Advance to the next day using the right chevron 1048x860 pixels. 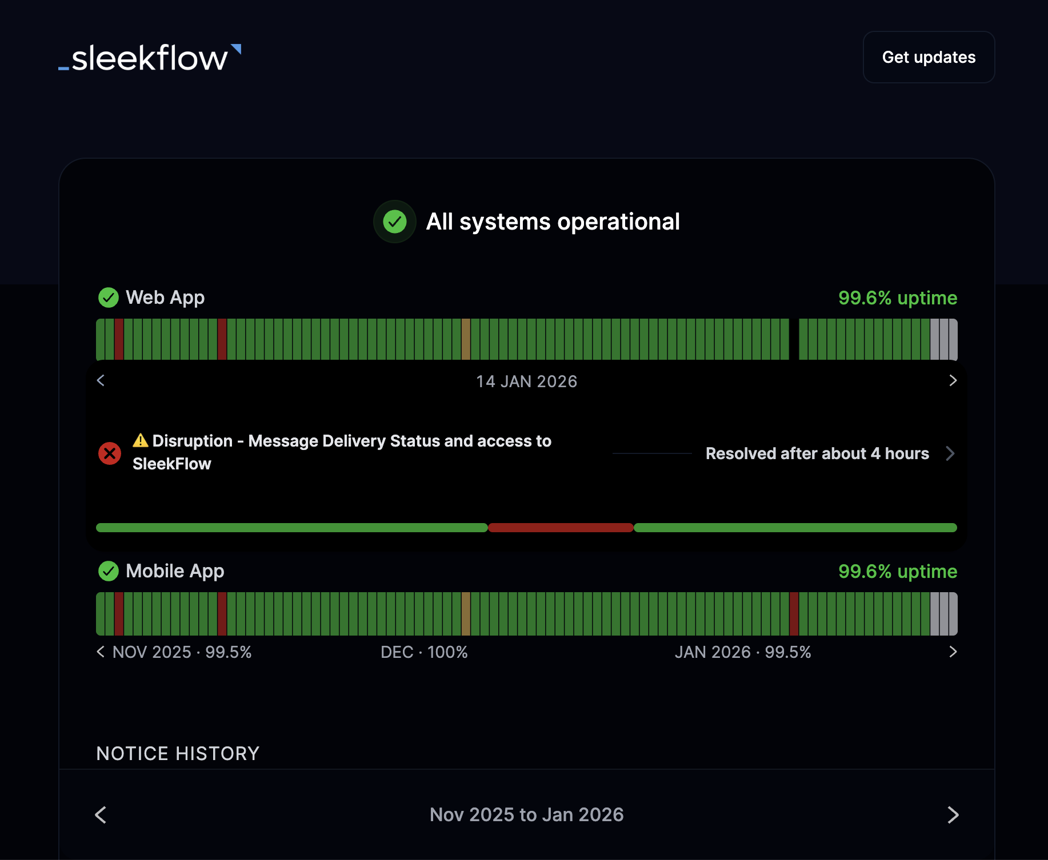(953, 381)
